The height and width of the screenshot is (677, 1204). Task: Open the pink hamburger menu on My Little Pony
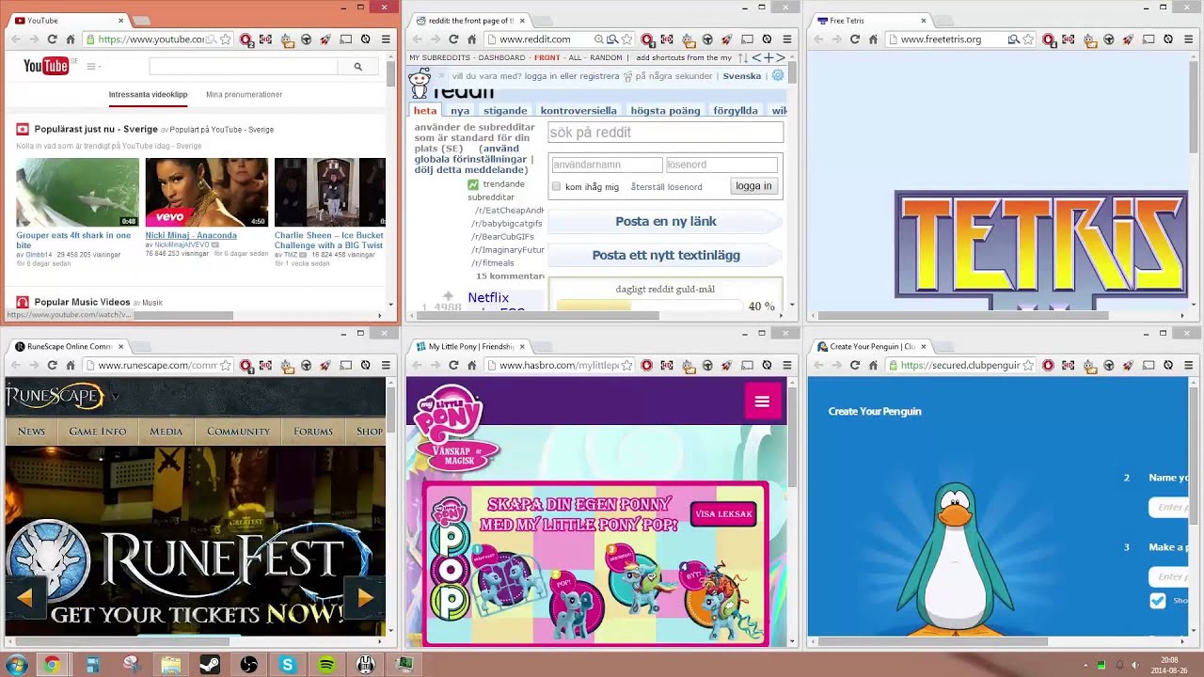(762, 401)
